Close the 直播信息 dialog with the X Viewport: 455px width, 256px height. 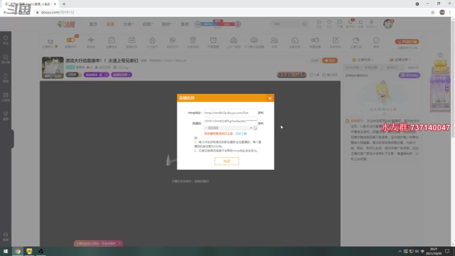(x=270, y=98)
